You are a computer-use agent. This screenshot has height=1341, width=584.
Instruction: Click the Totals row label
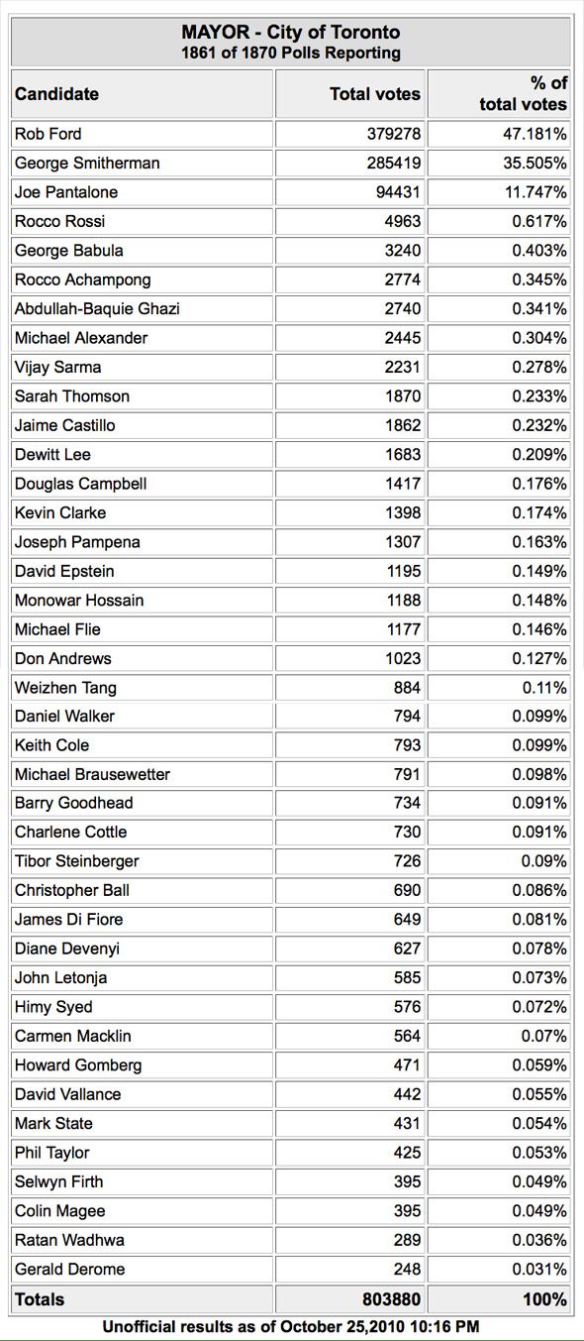tap(40, 1299)
